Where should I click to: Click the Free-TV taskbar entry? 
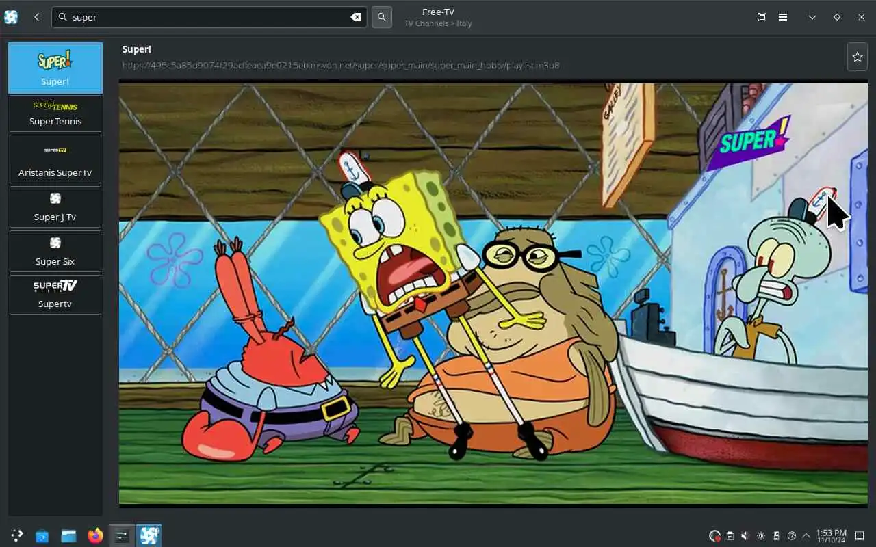tap(149, 535)
